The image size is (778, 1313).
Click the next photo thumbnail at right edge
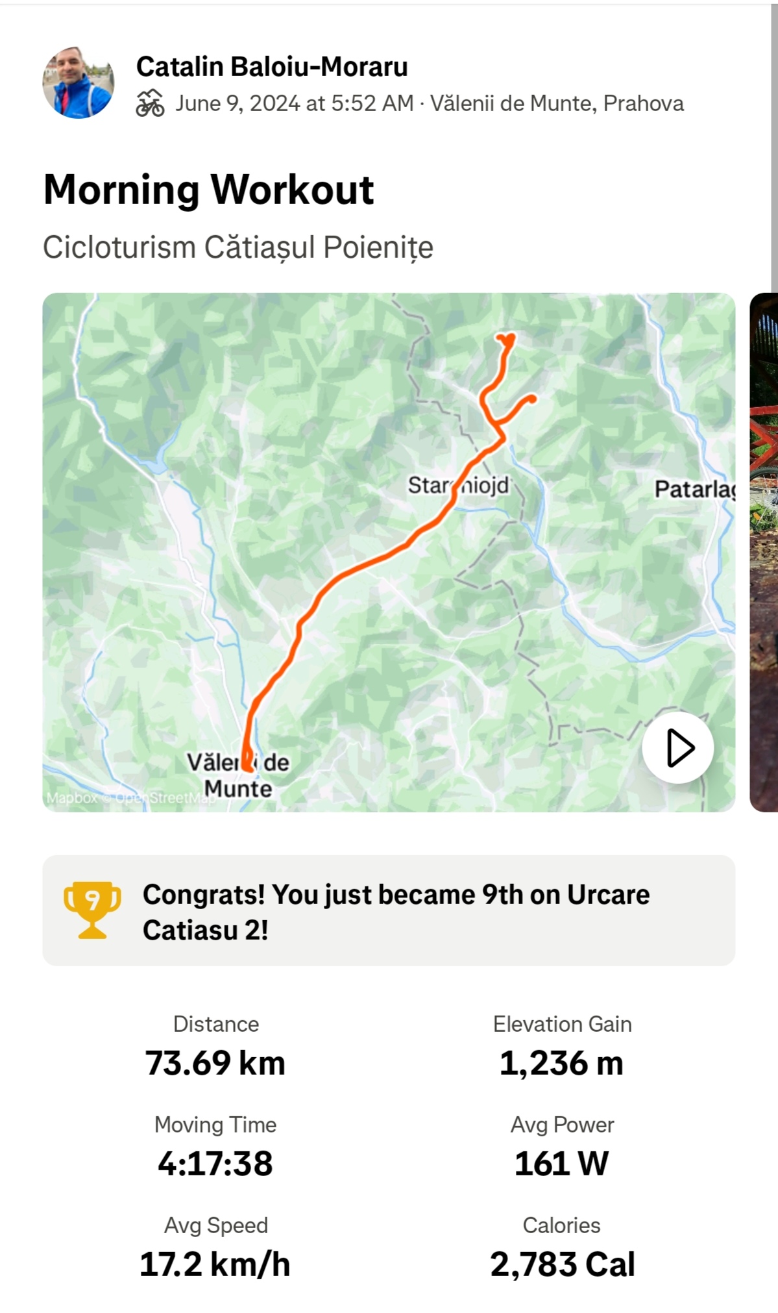(764, 552)
